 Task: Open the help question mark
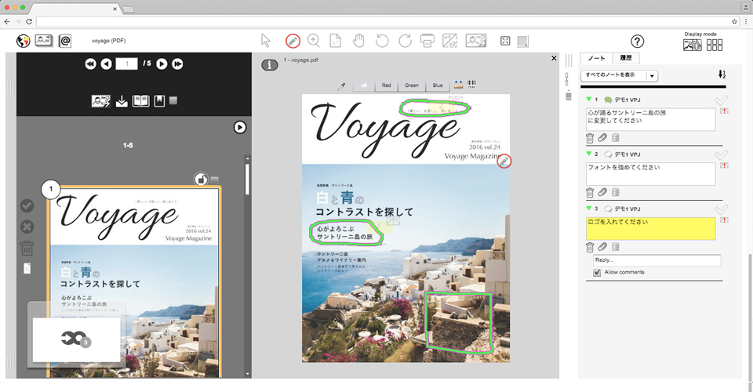pos(637,42)
